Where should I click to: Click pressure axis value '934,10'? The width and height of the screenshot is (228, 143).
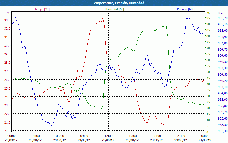[223, 87]
